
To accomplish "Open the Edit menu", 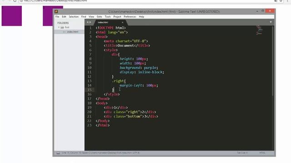I will 64,17.
